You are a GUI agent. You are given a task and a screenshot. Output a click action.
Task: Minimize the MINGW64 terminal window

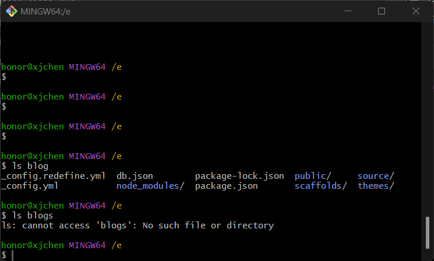click(349, 11)
